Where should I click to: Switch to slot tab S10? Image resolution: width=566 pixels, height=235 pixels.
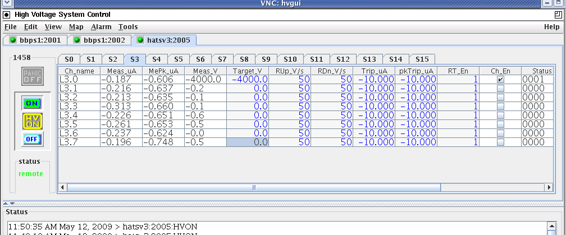290,59
